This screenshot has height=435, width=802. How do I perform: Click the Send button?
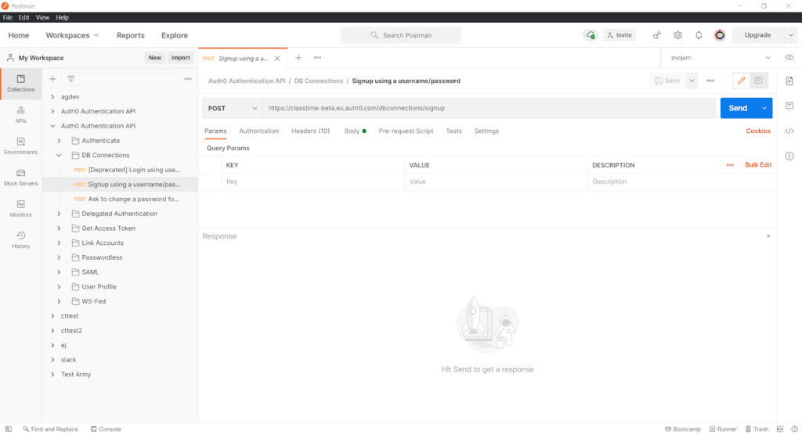click(x=737, y=108)
